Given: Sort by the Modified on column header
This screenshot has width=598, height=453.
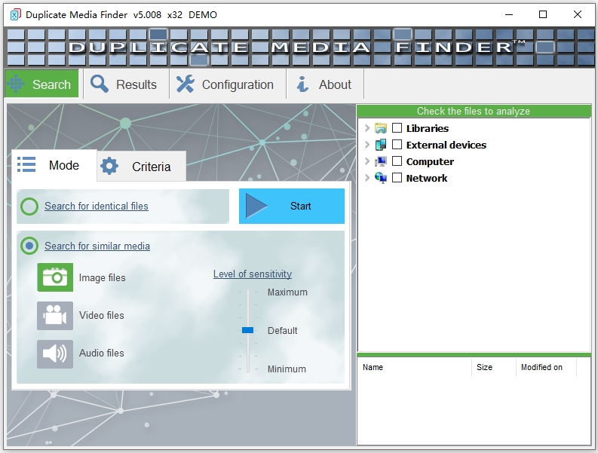Looking at the screenshot, I should (546, 367).
